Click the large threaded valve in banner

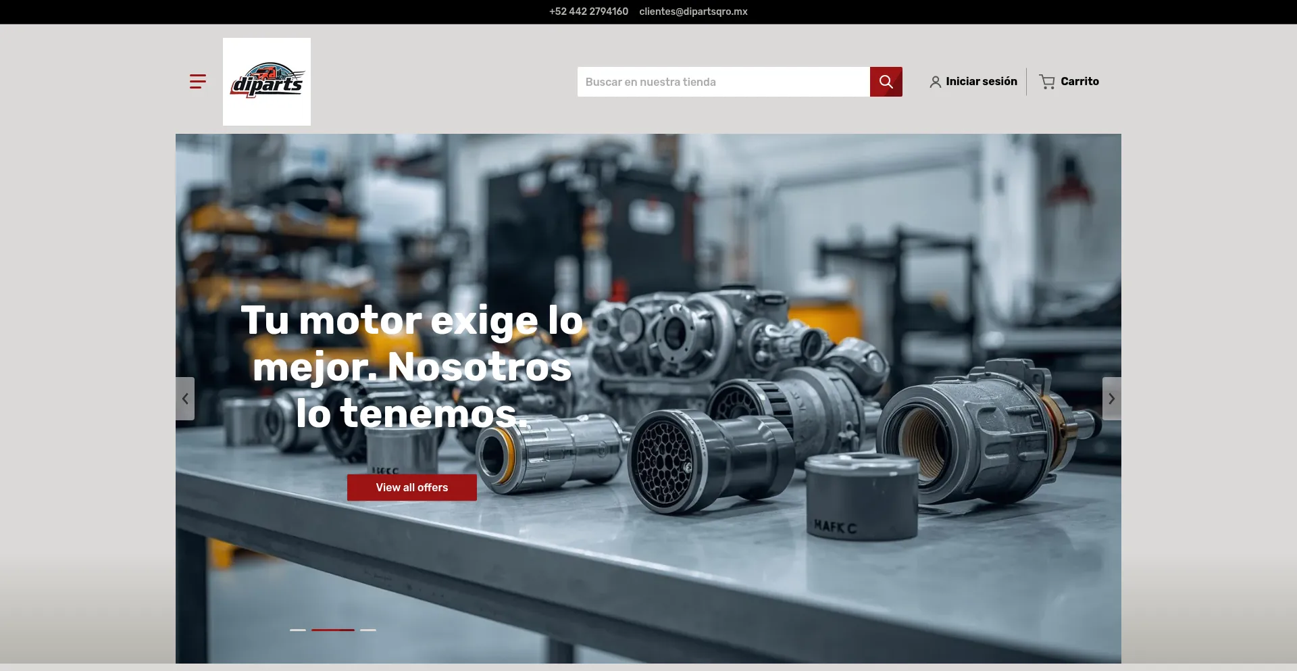973,432
